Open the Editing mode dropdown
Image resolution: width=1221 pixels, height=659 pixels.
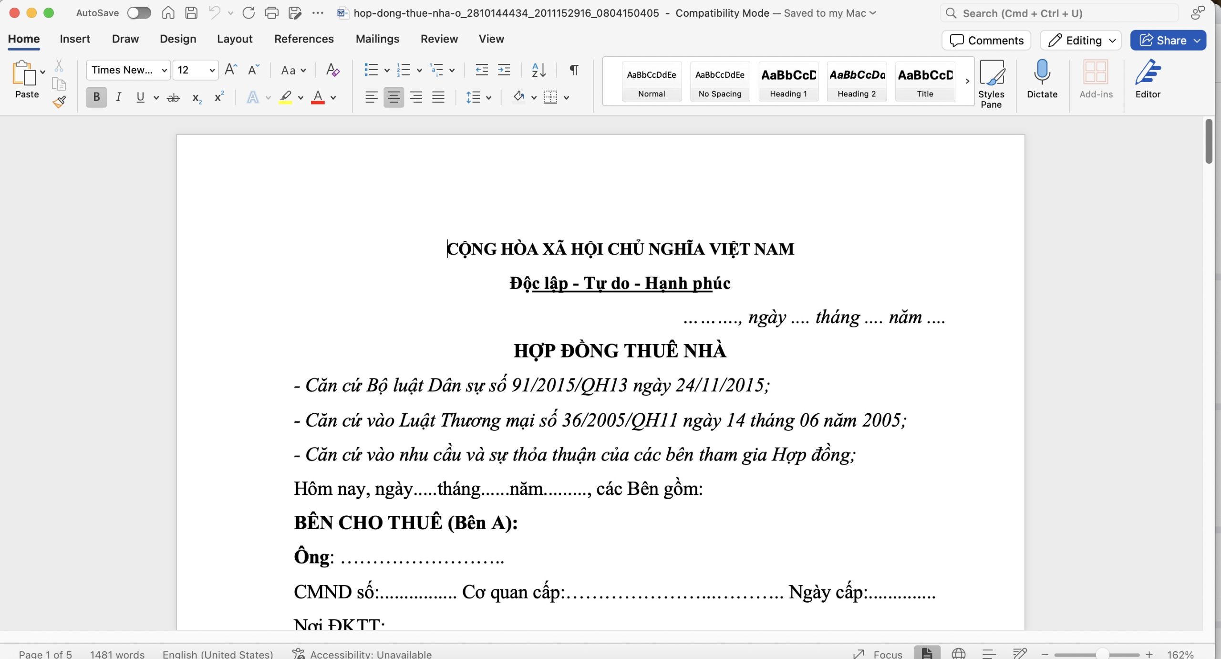[x=1080, y=41]
